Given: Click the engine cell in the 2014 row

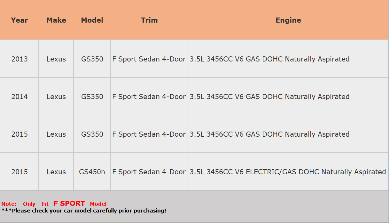Looking at the screenshot, I should [x=269, y=97].
